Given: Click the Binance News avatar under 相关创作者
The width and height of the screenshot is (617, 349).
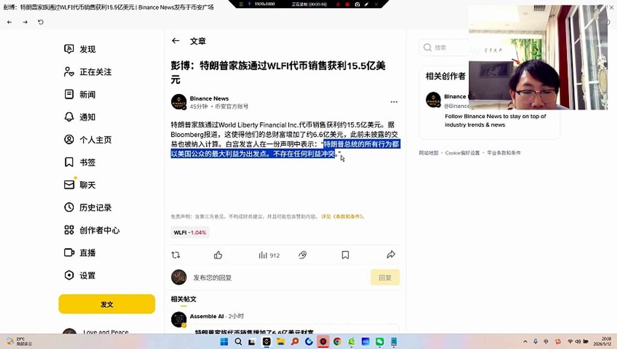Looking at the screenshot, I should pos(433,100).
